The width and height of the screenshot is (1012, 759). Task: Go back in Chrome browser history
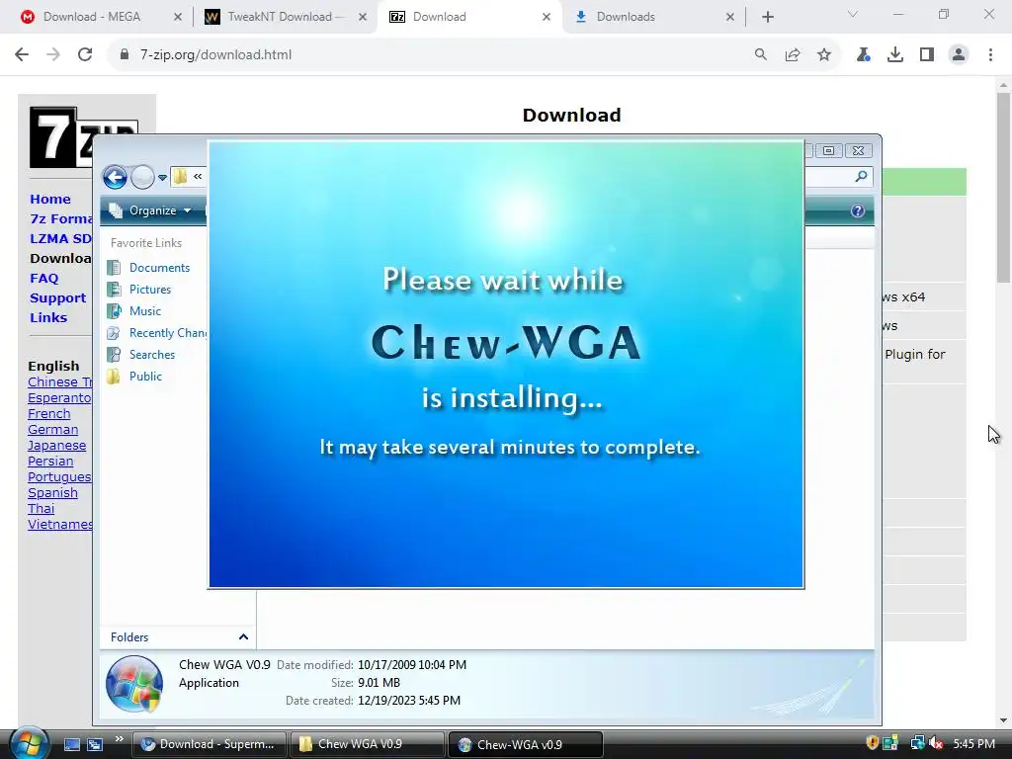(x=22, y=55)
